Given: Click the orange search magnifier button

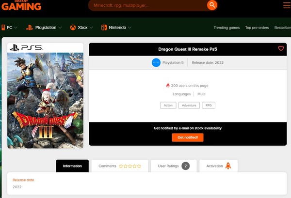Looking at the screenshot, I should (x=212, y=5).
